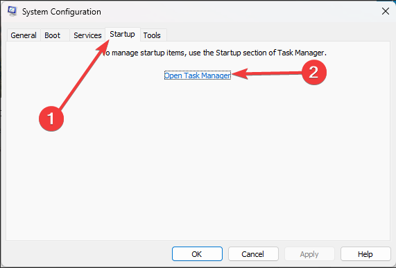Screen dimensions: 396x268
Task: Select the Services tab
Action: pos(87,35)
